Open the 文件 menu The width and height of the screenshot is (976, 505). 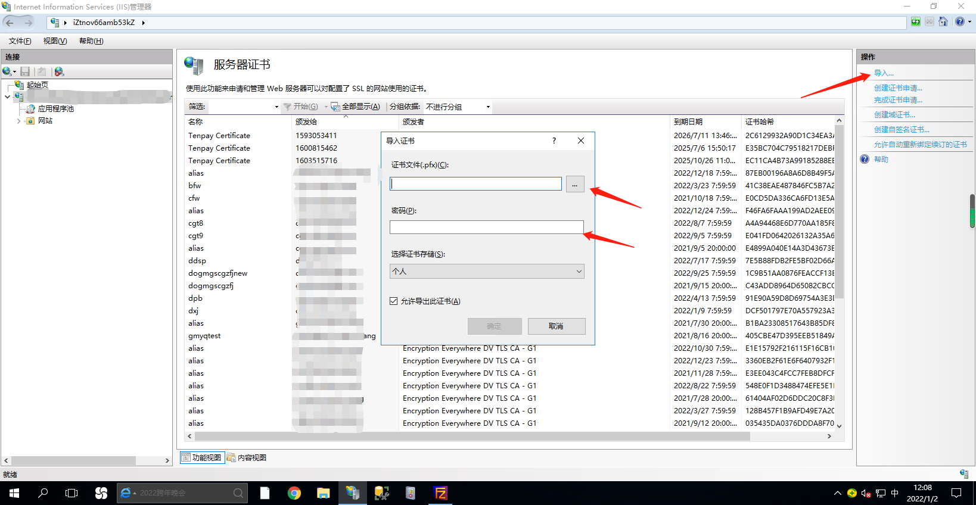(x=20, y=41)
